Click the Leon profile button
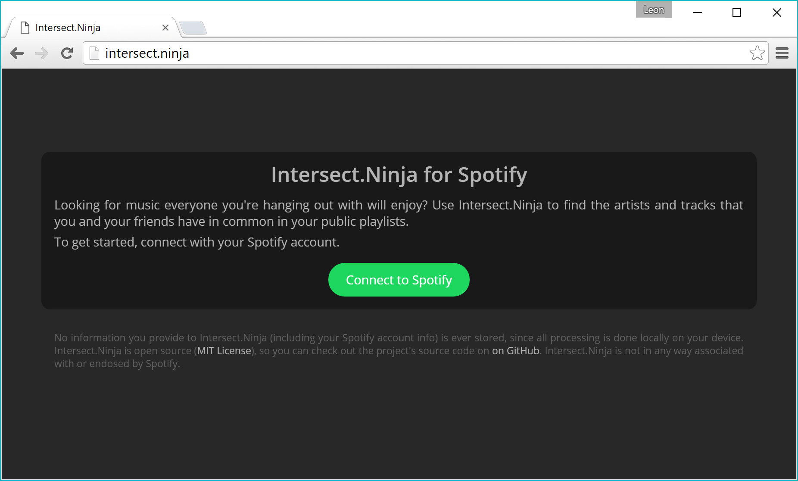This screenshot has width=798, height=481. click(654, 9)
